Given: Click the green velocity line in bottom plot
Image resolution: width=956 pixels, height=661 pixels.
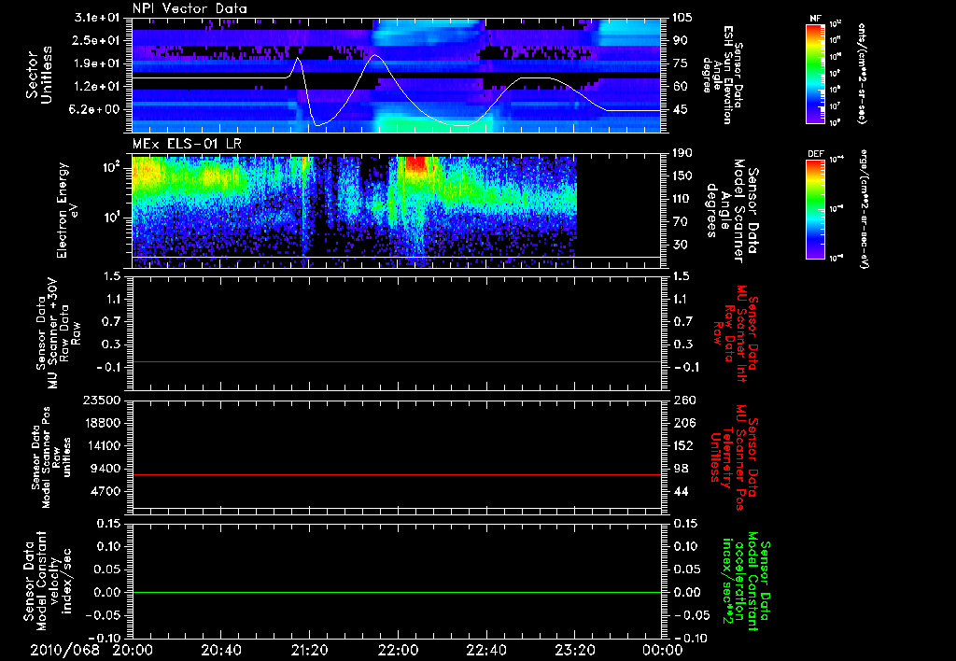Looking at the screenshot, I should pos(396,592).
